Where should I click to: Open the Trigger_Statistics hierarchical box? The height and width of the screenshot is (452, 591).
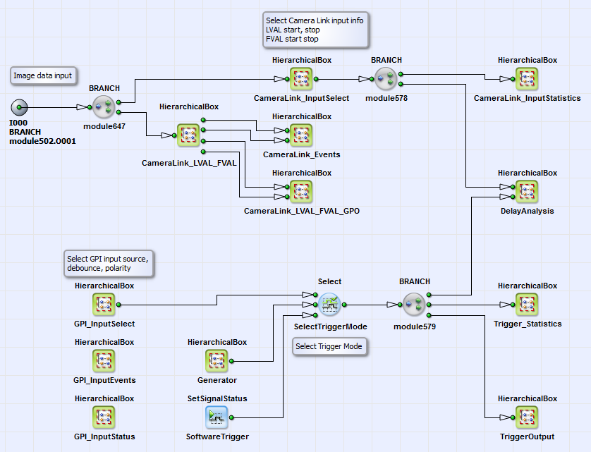(x=527, y=305)
